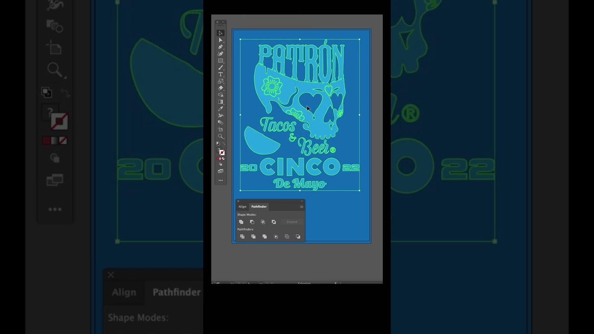
Task: Select the Artboard tool
Action: (x=221, y=129)
